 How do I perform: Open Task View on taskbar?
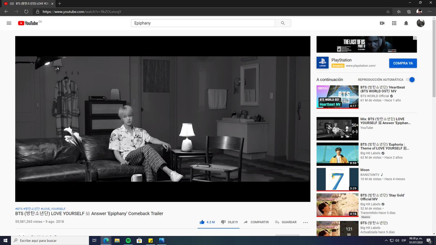(x=94, y=240)
